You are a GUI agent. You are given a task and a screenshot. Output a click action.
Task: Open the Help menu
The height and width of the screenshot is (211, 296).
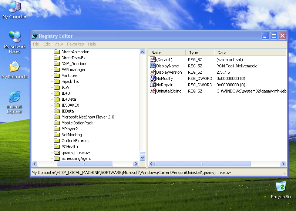(92, 44)
